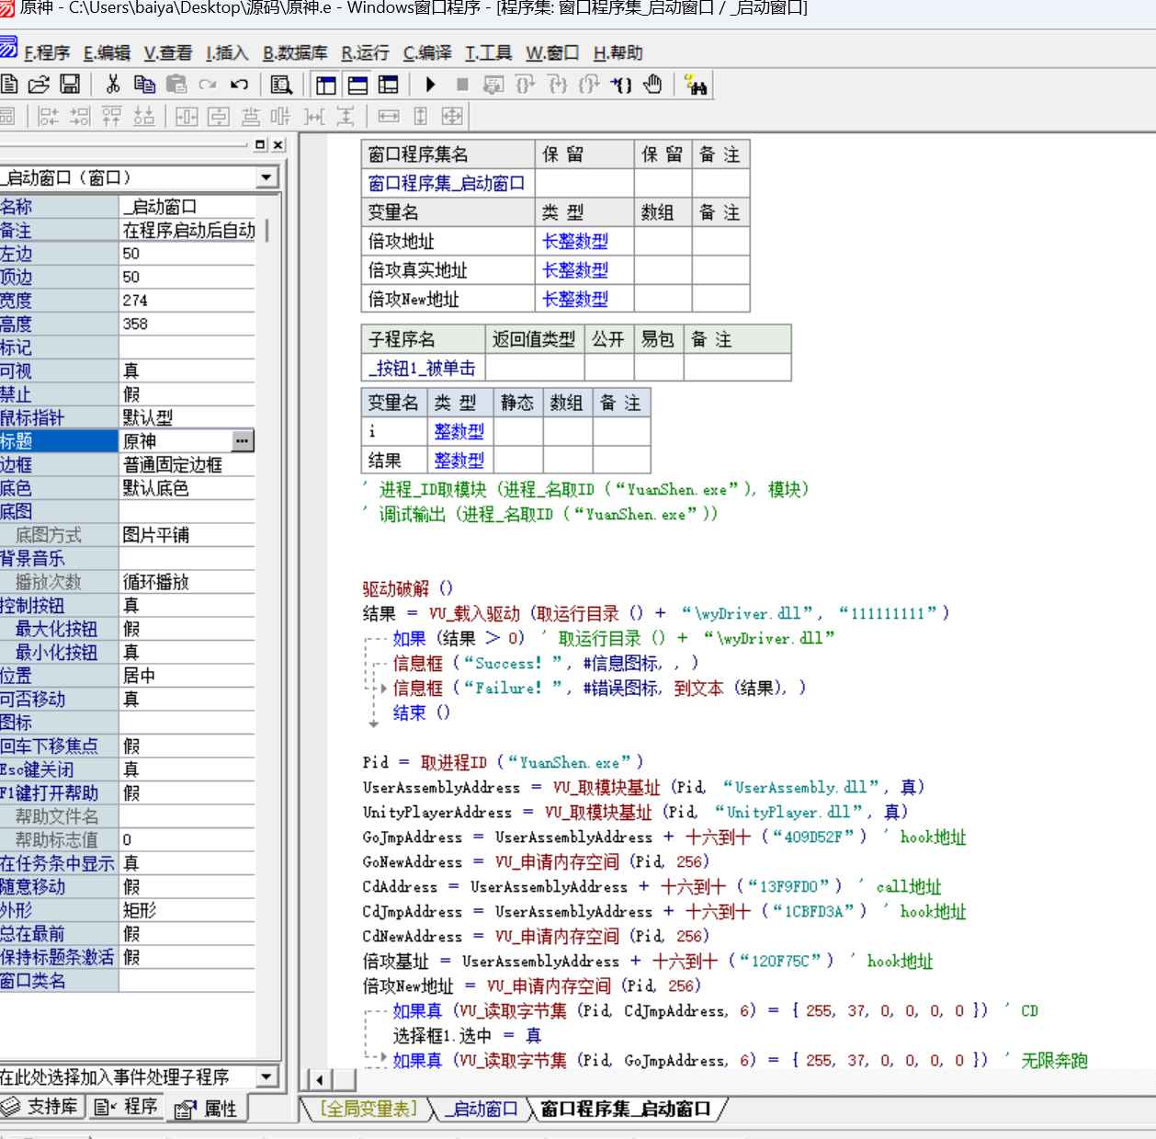Click the Copy icon in the toolbar

coord(144,85)
